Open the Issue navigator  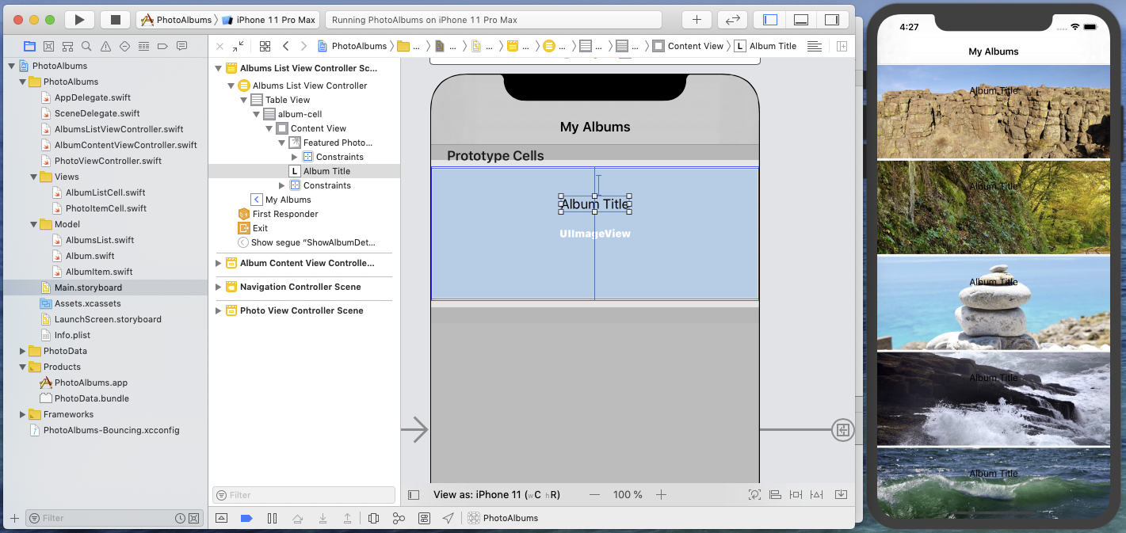105,46
